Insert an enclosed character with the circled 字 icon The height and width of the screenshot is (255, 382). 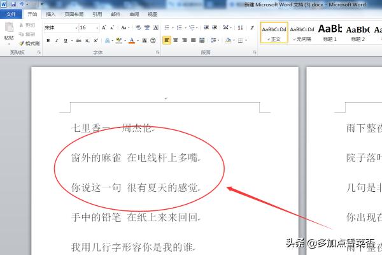(153, 41)
